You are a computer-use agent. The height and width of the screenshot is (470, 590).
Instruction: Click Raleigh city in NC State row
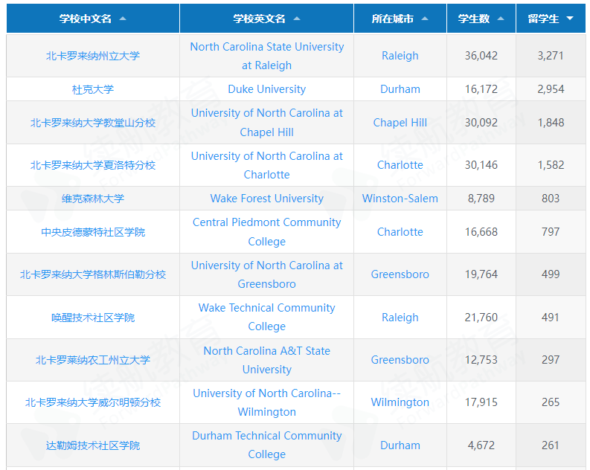(400, 56)
